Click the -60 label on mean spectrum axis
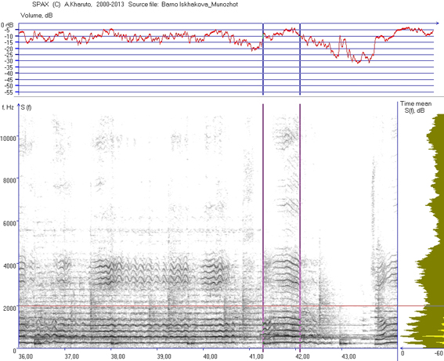 click(439, 353)
